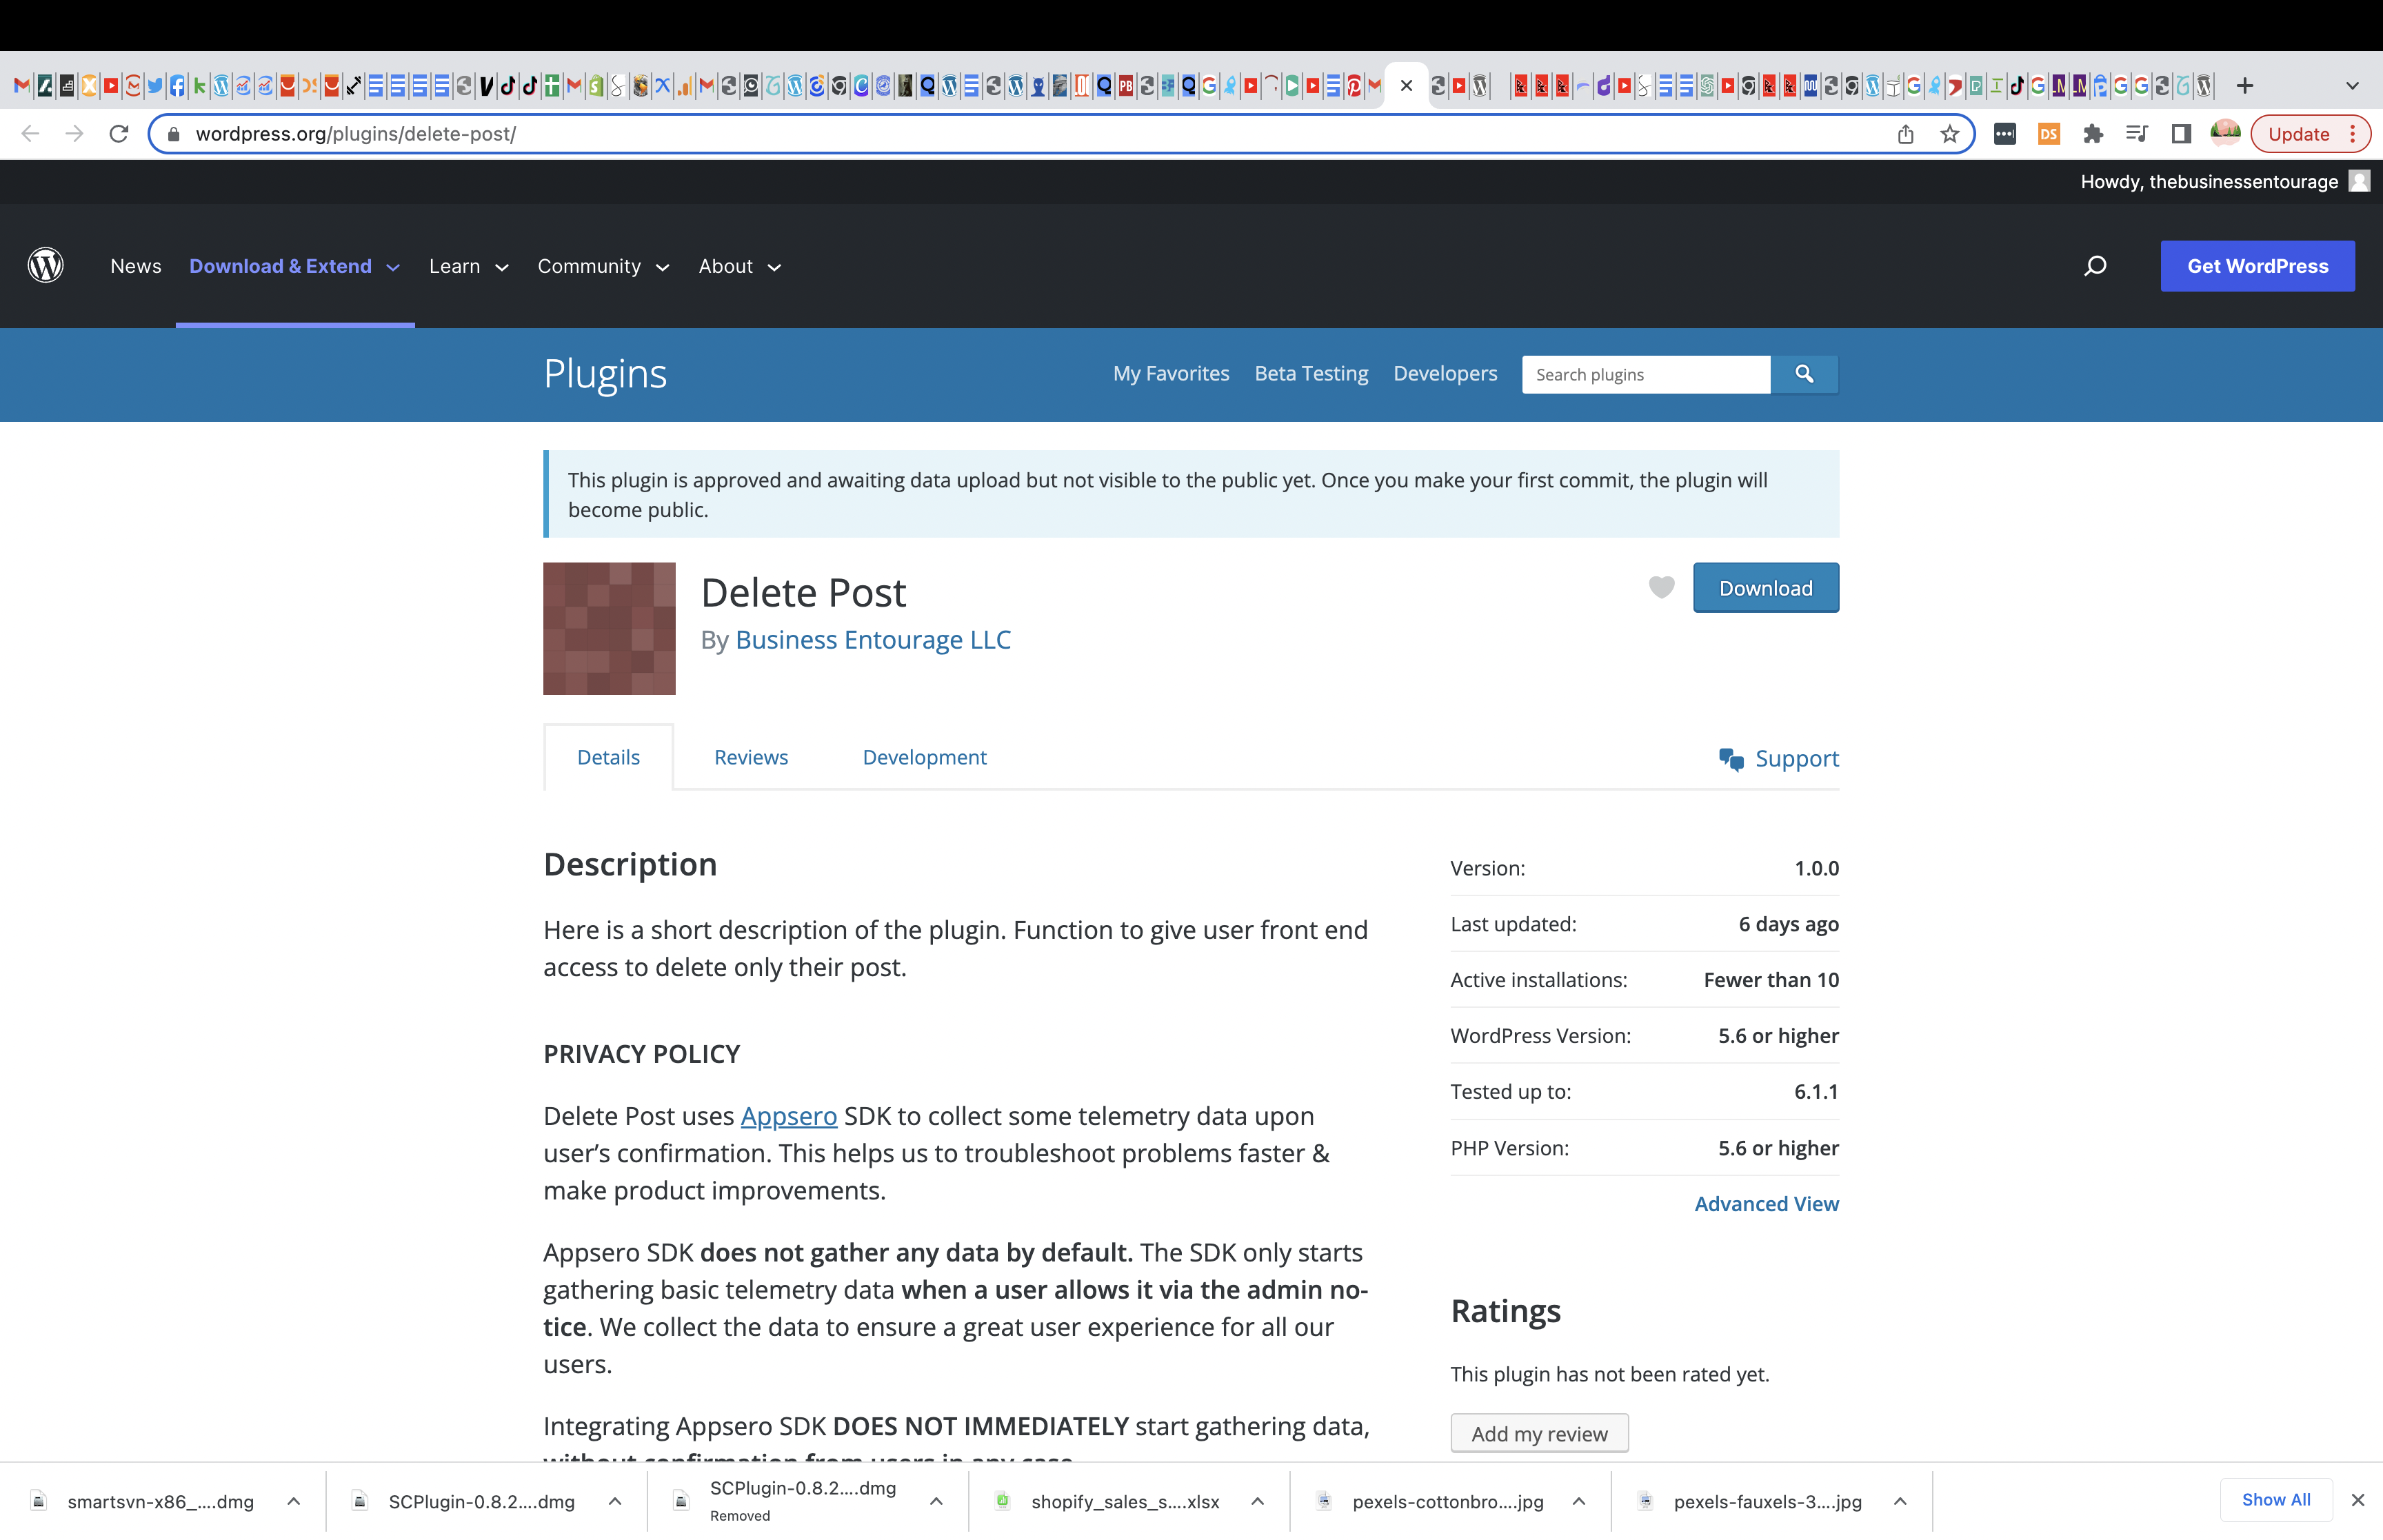Open the orange DS extension icon

coord(2049,134)
